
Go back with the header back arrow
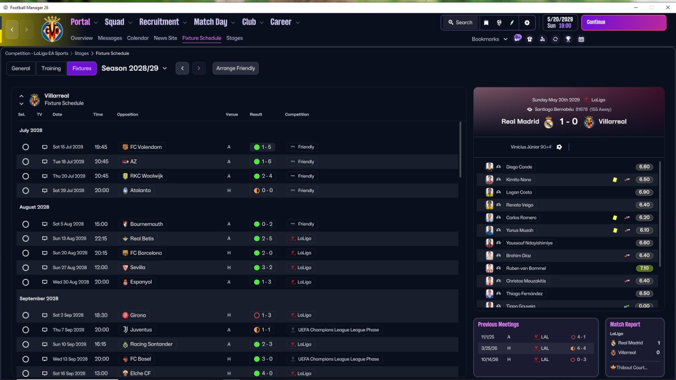(x=12, y=30)
